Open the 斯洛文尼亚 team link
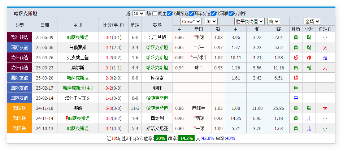This screenshot has width=343, height=150. 157,128
